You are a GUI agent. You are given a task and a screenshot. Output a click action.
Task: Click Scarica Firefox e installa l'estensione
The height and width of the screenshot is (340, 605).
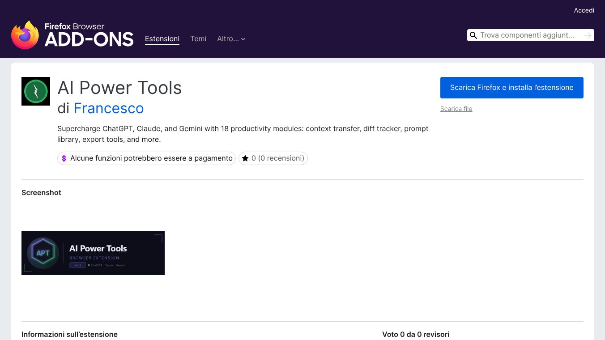pyautogui.click(x=511, y=88)
